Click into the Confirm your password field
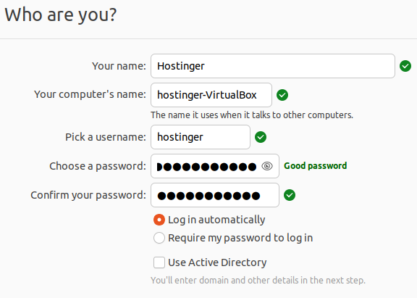 (x=215, y=195)
